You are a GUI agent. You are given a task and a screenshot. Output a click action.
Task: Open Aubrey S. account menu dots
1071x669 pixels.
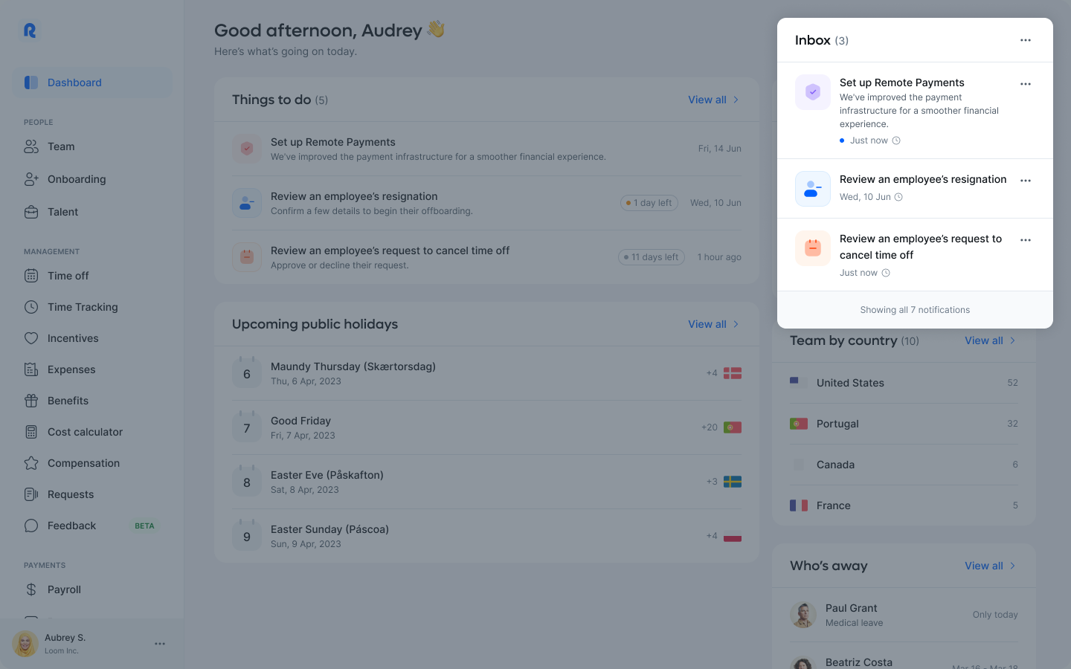tap(160, 644)
